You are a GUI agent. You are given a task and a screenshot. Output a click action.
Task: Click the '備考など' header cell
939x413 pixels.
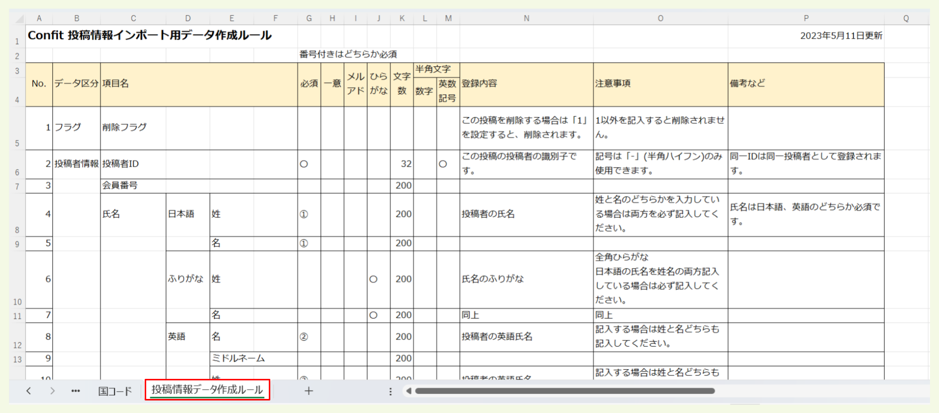806,84
